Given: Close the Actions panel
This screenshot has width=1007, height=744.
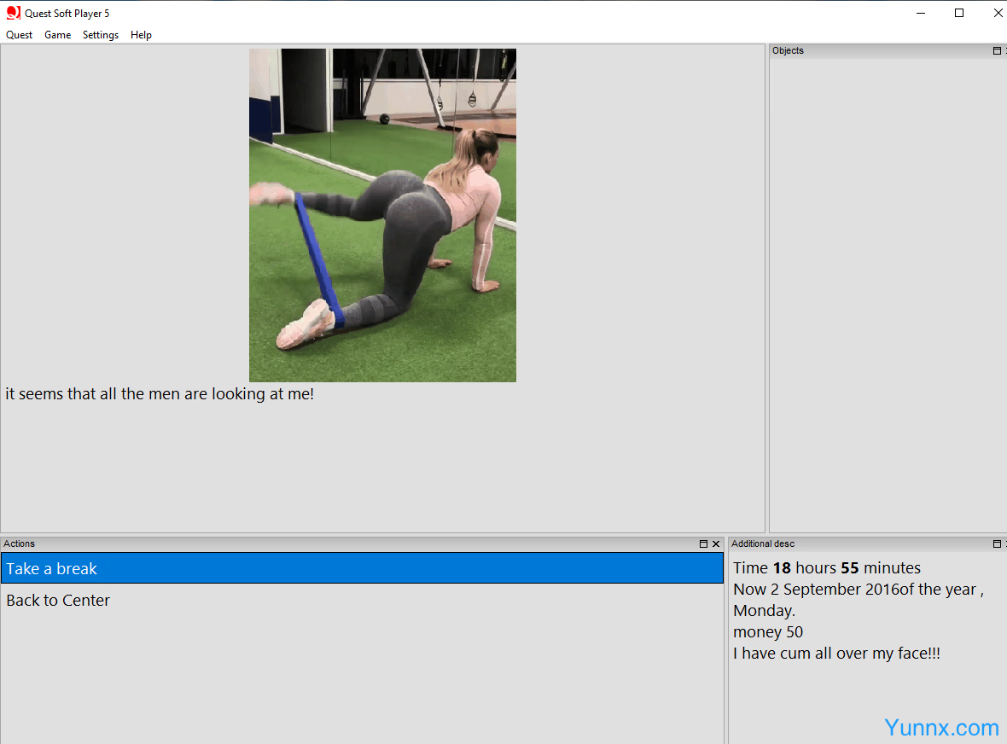Looking at the screenshot, I should [x=716, y=544].
